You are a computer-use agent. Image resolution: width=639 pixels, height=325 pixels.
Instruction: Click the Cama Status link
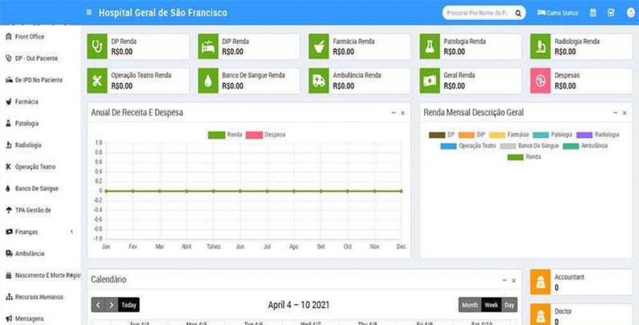click(x=557, y=13)
